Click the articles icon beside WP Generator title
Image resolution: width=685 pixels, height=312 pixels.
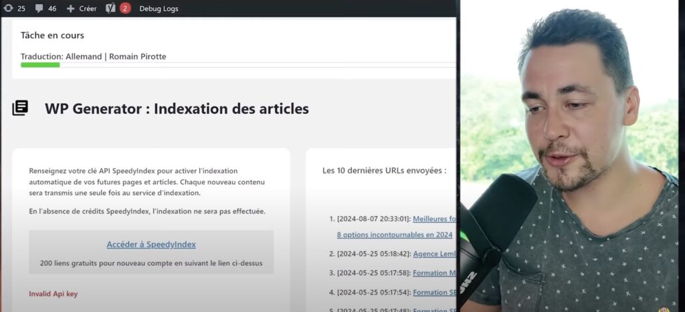point(20,108)
